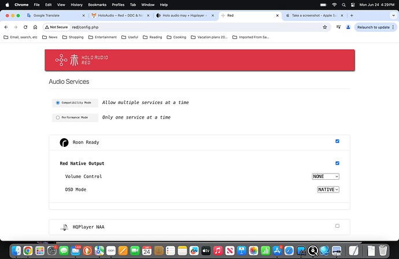This screenshot has height=259, width=399.
Task: Click the Not Secure site info chip
Action: (x=57, y=27)
